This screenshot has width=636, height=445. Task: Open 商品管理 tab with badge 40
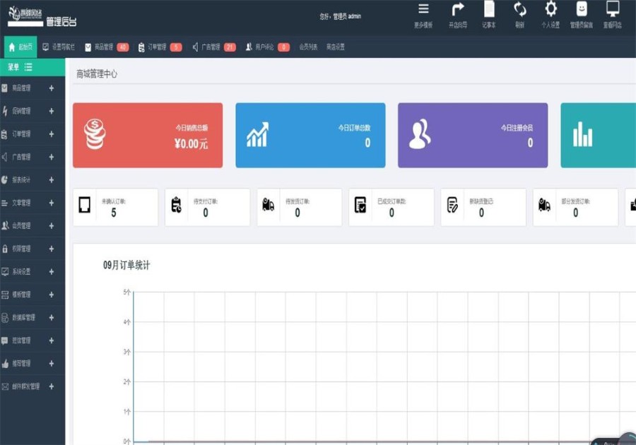tap(107, 47)
